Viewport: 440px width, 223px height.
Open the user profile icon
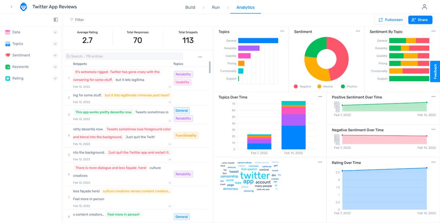(x=424, y=7)
